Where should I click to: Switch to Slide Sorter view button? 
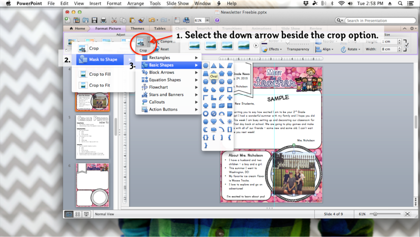tap(78, 214)
